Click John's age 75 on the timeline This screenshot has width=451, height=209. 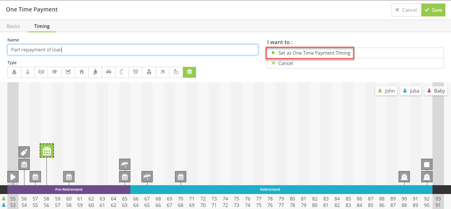(237, 199)
